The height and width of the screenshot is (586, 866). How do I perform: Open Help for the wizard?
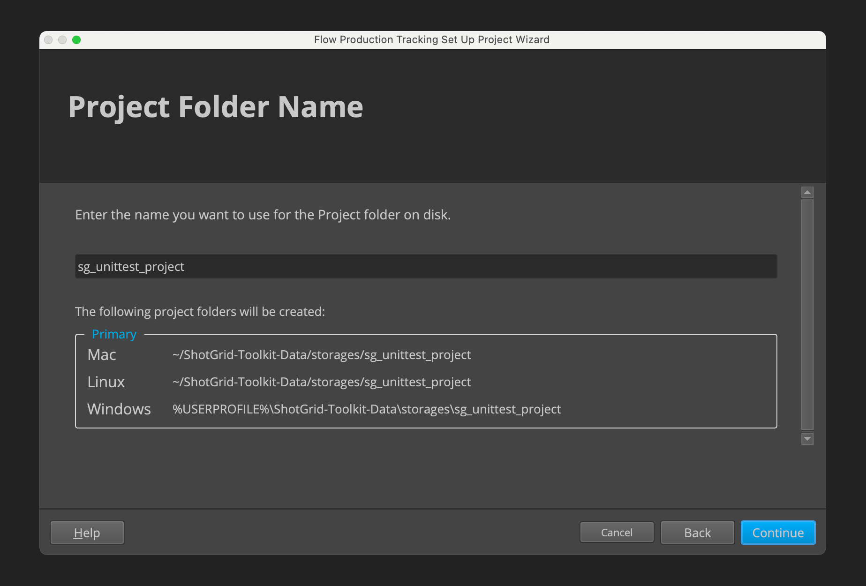click(x=87, y=533)
